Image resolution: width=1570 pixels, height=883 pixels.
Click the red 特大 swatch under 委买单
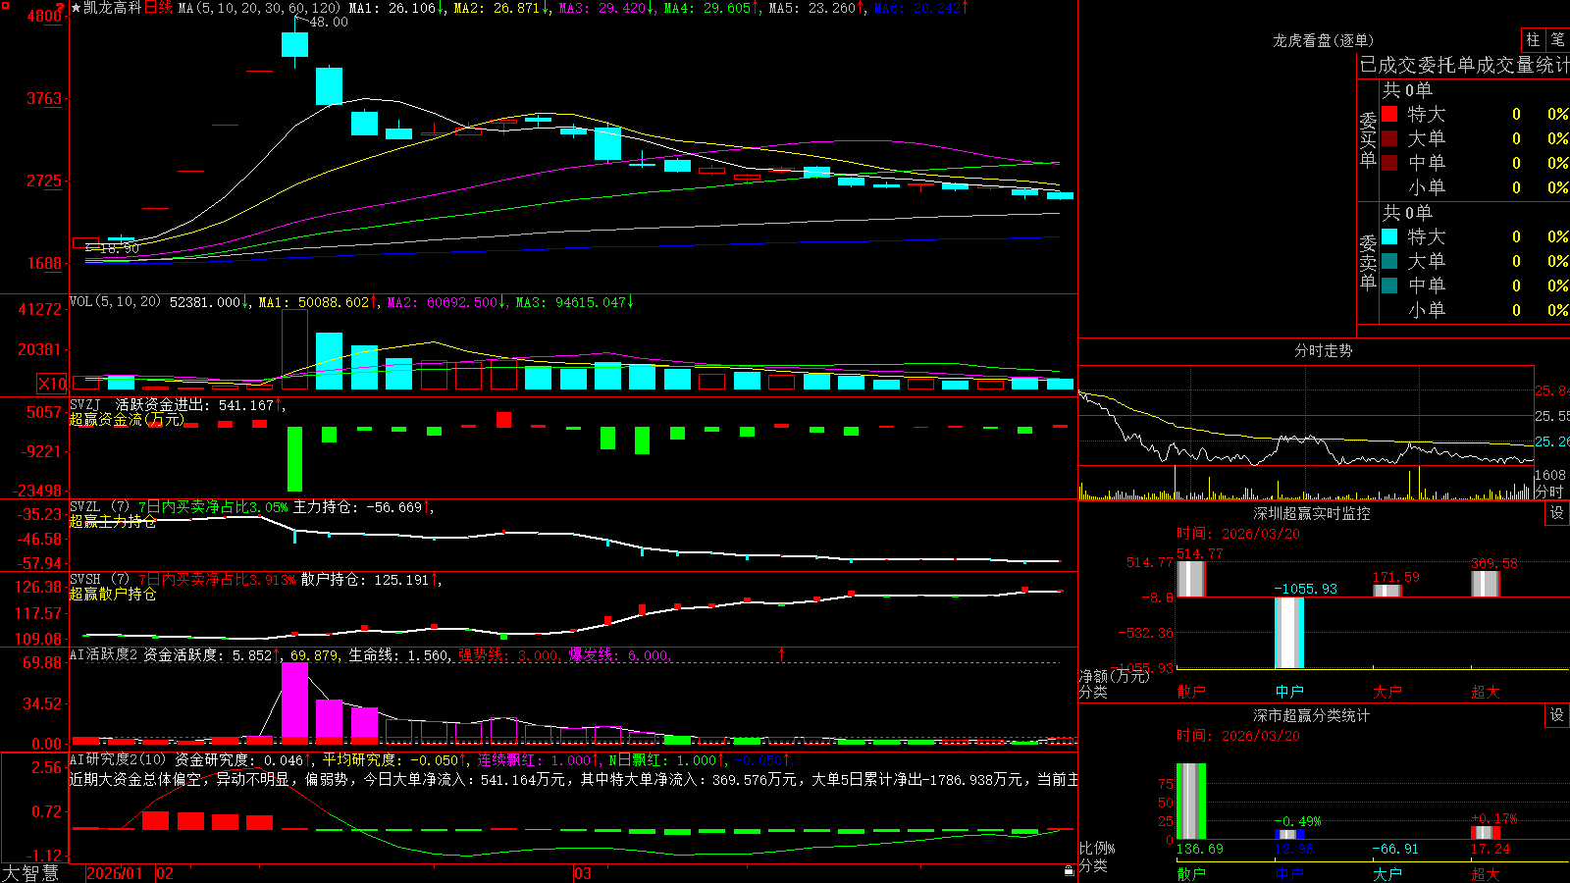click(x=1389, y=114)
